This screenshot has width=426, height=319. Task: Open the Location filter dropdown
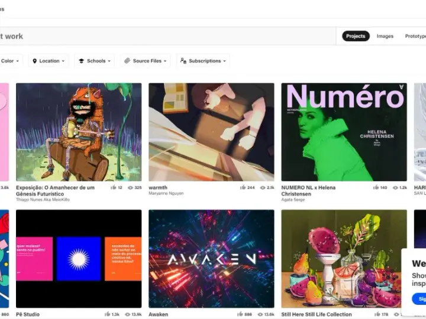tap(49, 61)
